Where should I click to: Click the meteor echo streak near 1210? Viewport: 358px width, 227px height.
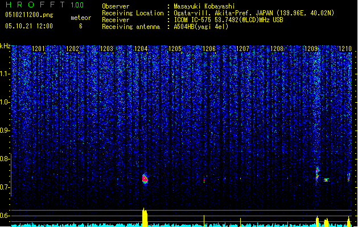(349, 177)
